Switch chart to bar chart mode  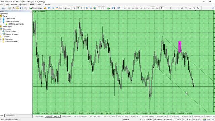coord(74,8)
